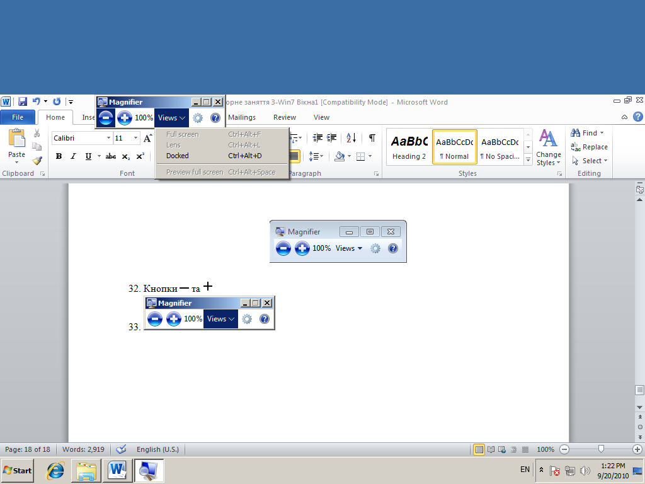Open Shading color dropdown arrow

pos(349,156)
